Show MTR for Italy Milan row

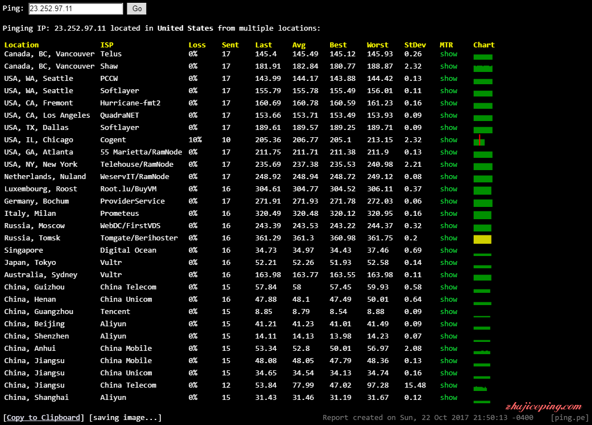pyautogui.click(x=448, y=213)
